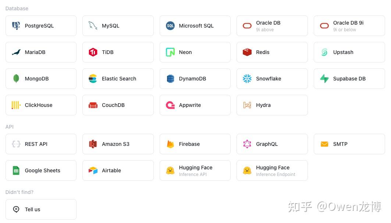Screen dimensions: 391x223
Task: Click the 'Oracle DB' title text
Action: pos(268,23)
